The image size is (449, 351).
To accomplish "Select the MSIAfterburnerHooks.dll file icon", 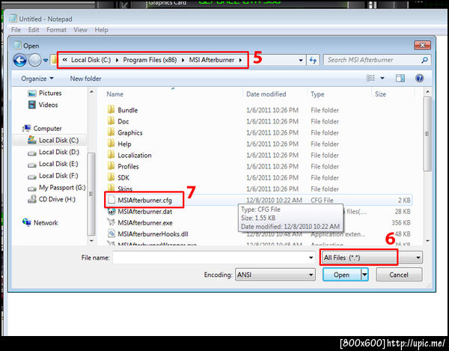I will [111, 234].
